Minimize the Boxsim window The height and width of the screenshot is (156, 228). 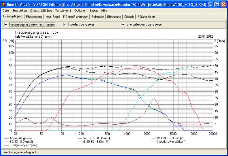tap(211, 5)
